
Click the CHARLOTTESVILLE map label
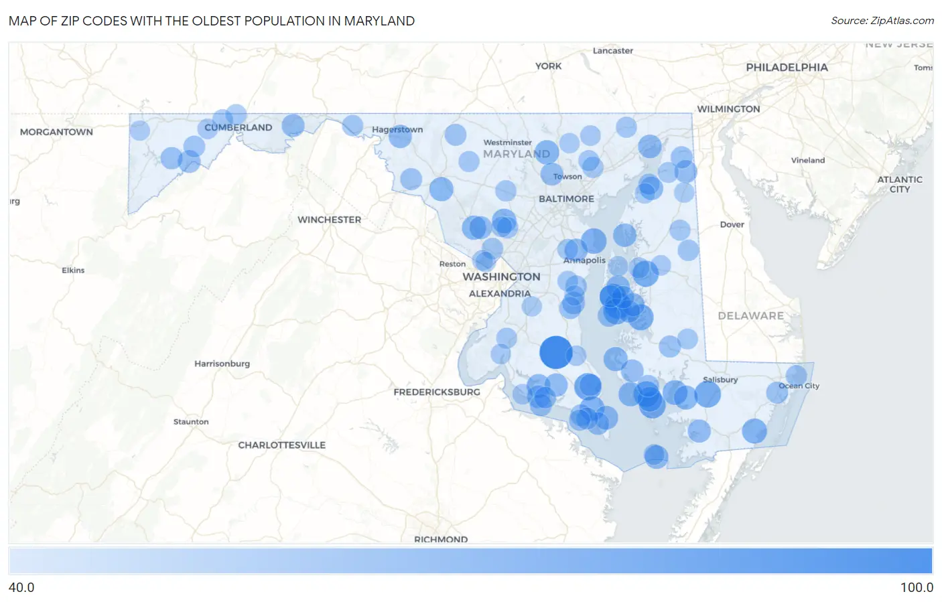coord(281,445)
